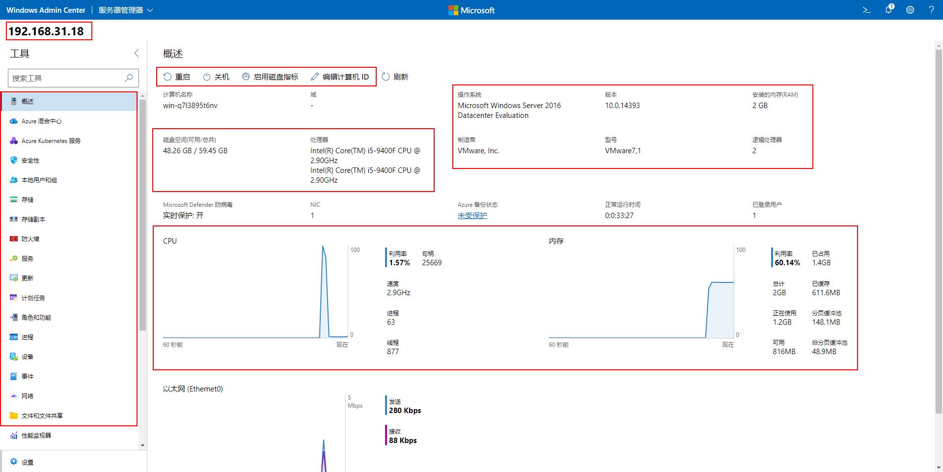943x472 pixels.
Task: Click computer name win-q7l3895t6nv
Action: click(x=190, y=105)
